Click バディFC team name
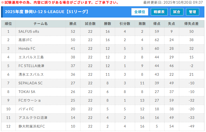This screenshot has height=132, width=206. [26, 109]
